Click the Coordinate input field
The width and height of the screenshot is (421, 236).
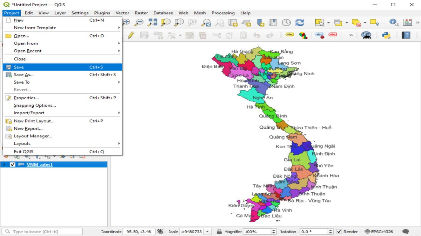pyautogui.click(x=139, y=231)
